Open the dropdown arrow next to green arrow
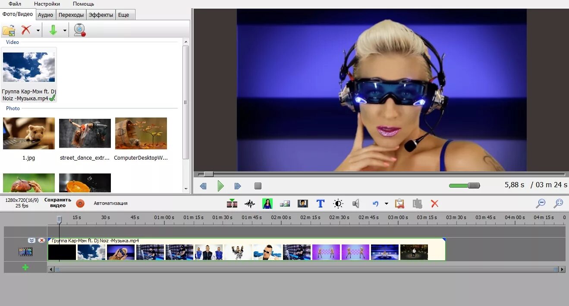569x306 pixels. click(x=65, y=31)
